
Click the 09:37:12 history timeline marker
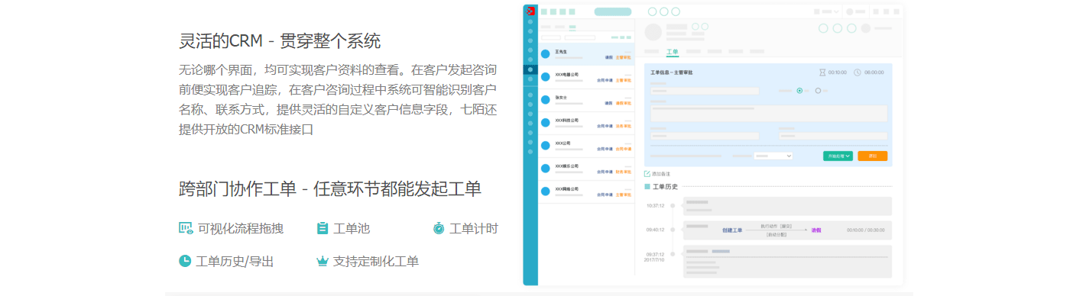pos(673,254)
